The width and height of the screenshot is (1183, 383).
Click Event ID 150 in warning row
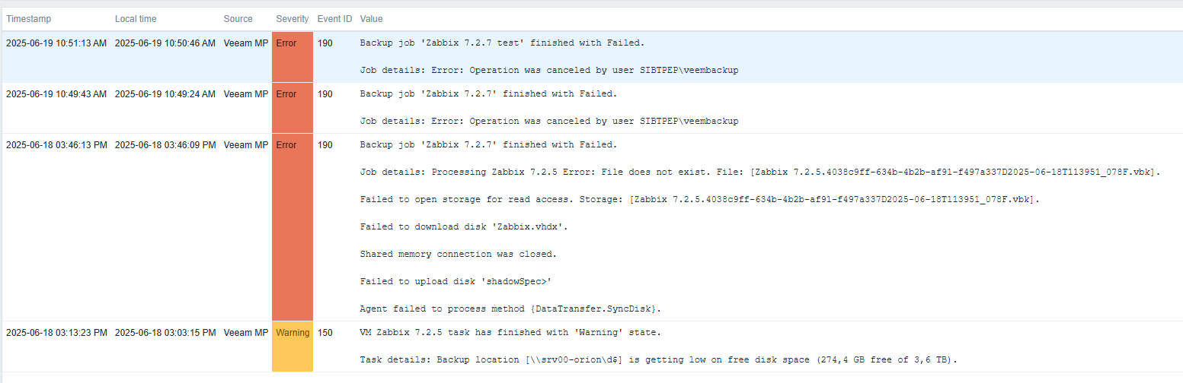pos(325,332)
